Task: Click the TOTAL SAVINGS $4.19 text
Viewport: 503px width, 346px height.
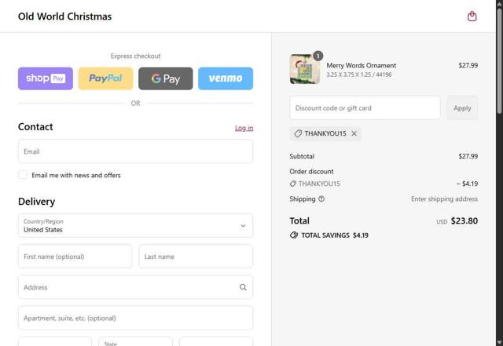Action: pyautogui.click(x=335, y=235)
